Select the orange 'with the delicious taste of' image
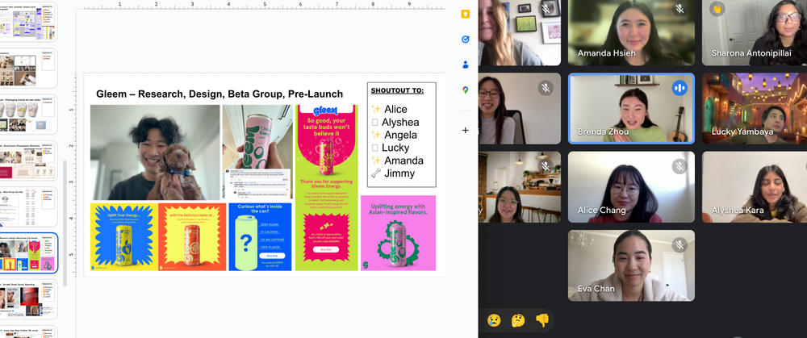 pos(192,236)
